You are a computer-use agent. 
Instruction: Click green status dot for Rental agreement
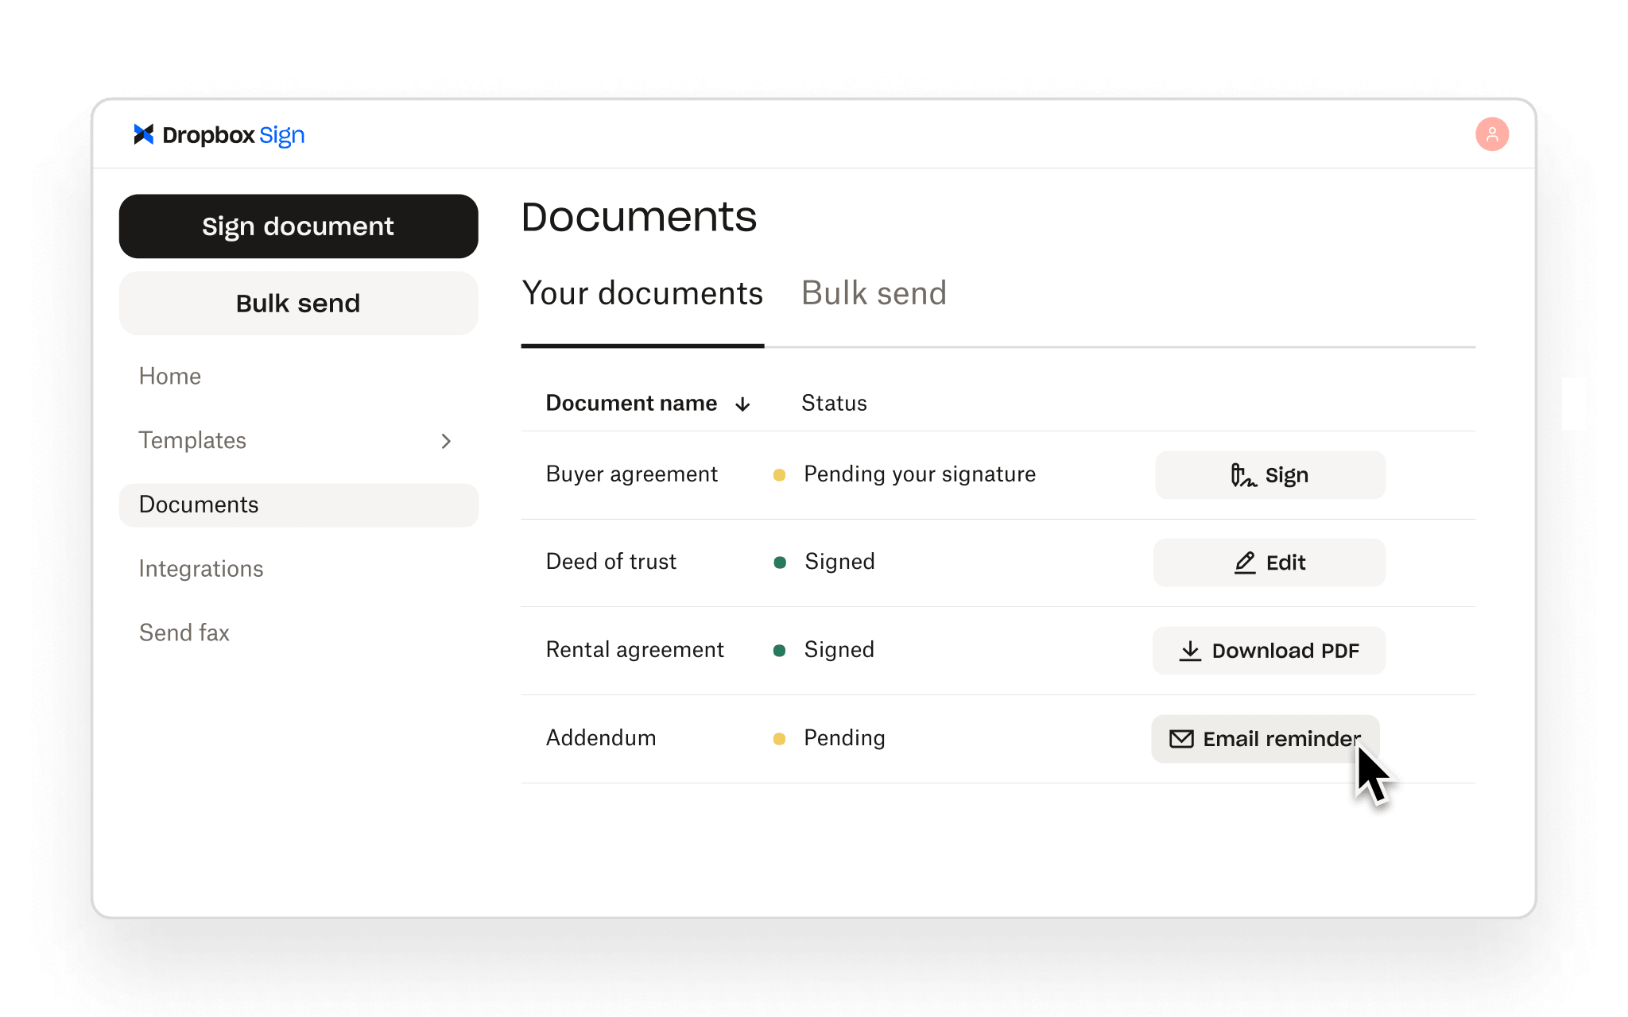pos(780,651)
